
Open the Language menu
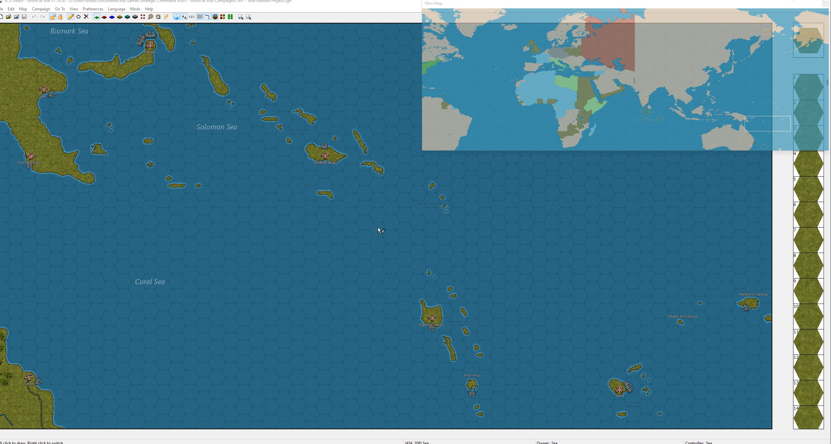(116, 9)
